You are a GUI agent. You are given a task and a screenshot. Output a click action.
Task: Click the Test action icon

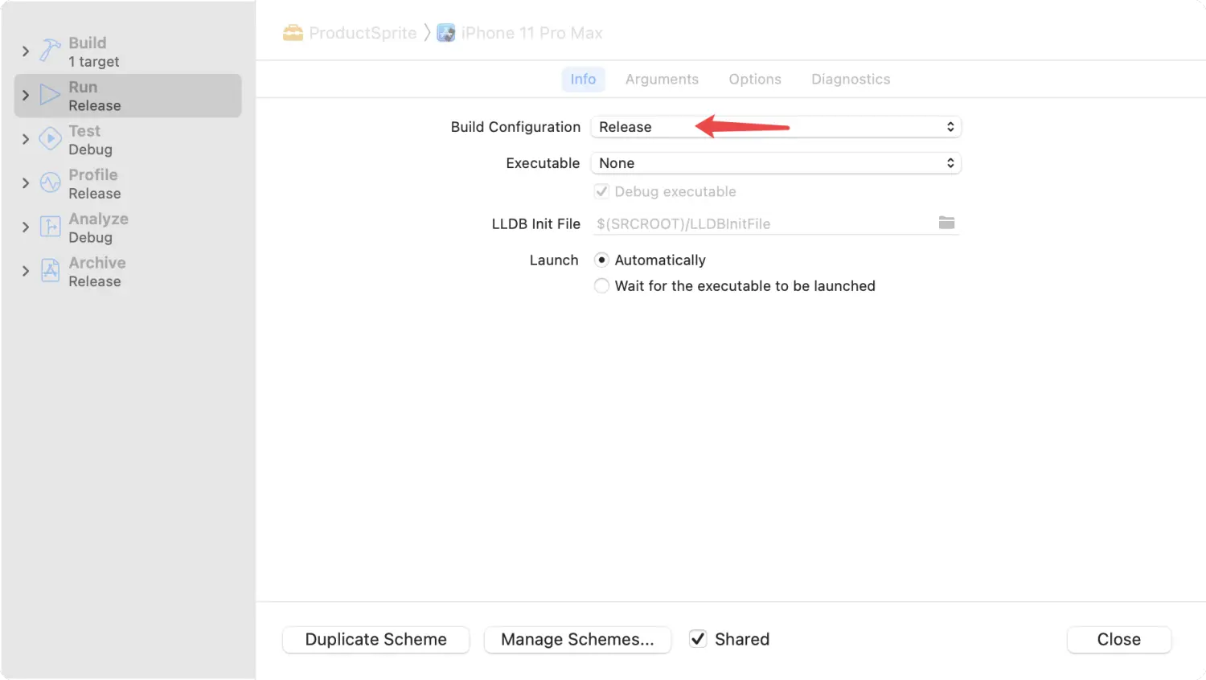point(51,139)
